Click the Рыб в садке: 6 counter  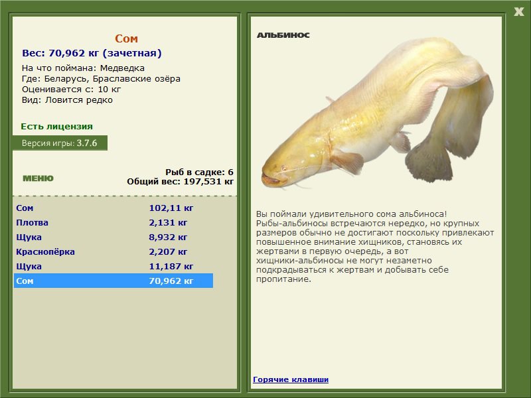[200, 172]
